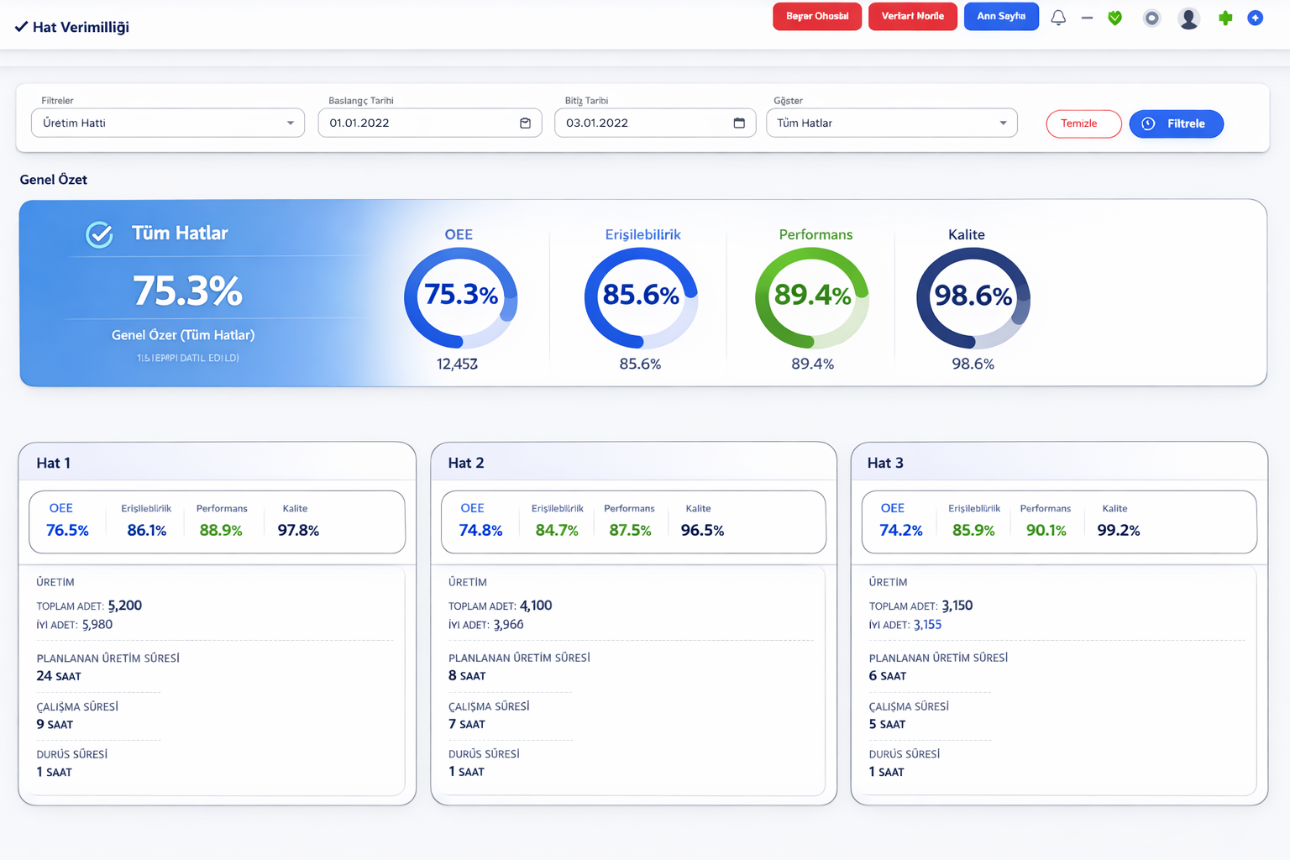Click the gray record-style status icon

[1151, 18]
